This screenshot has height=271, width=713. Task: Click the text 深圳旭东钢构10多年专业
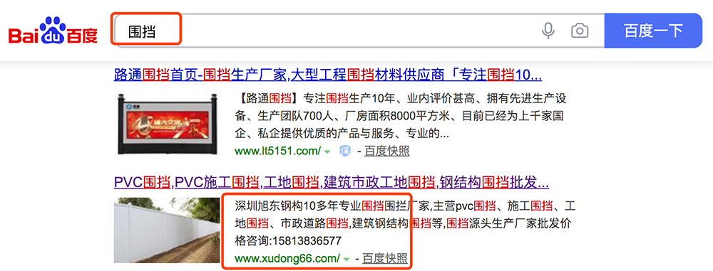[298, 206]
